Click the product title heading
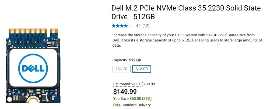266x109 pixels. [x=186, y=12]
